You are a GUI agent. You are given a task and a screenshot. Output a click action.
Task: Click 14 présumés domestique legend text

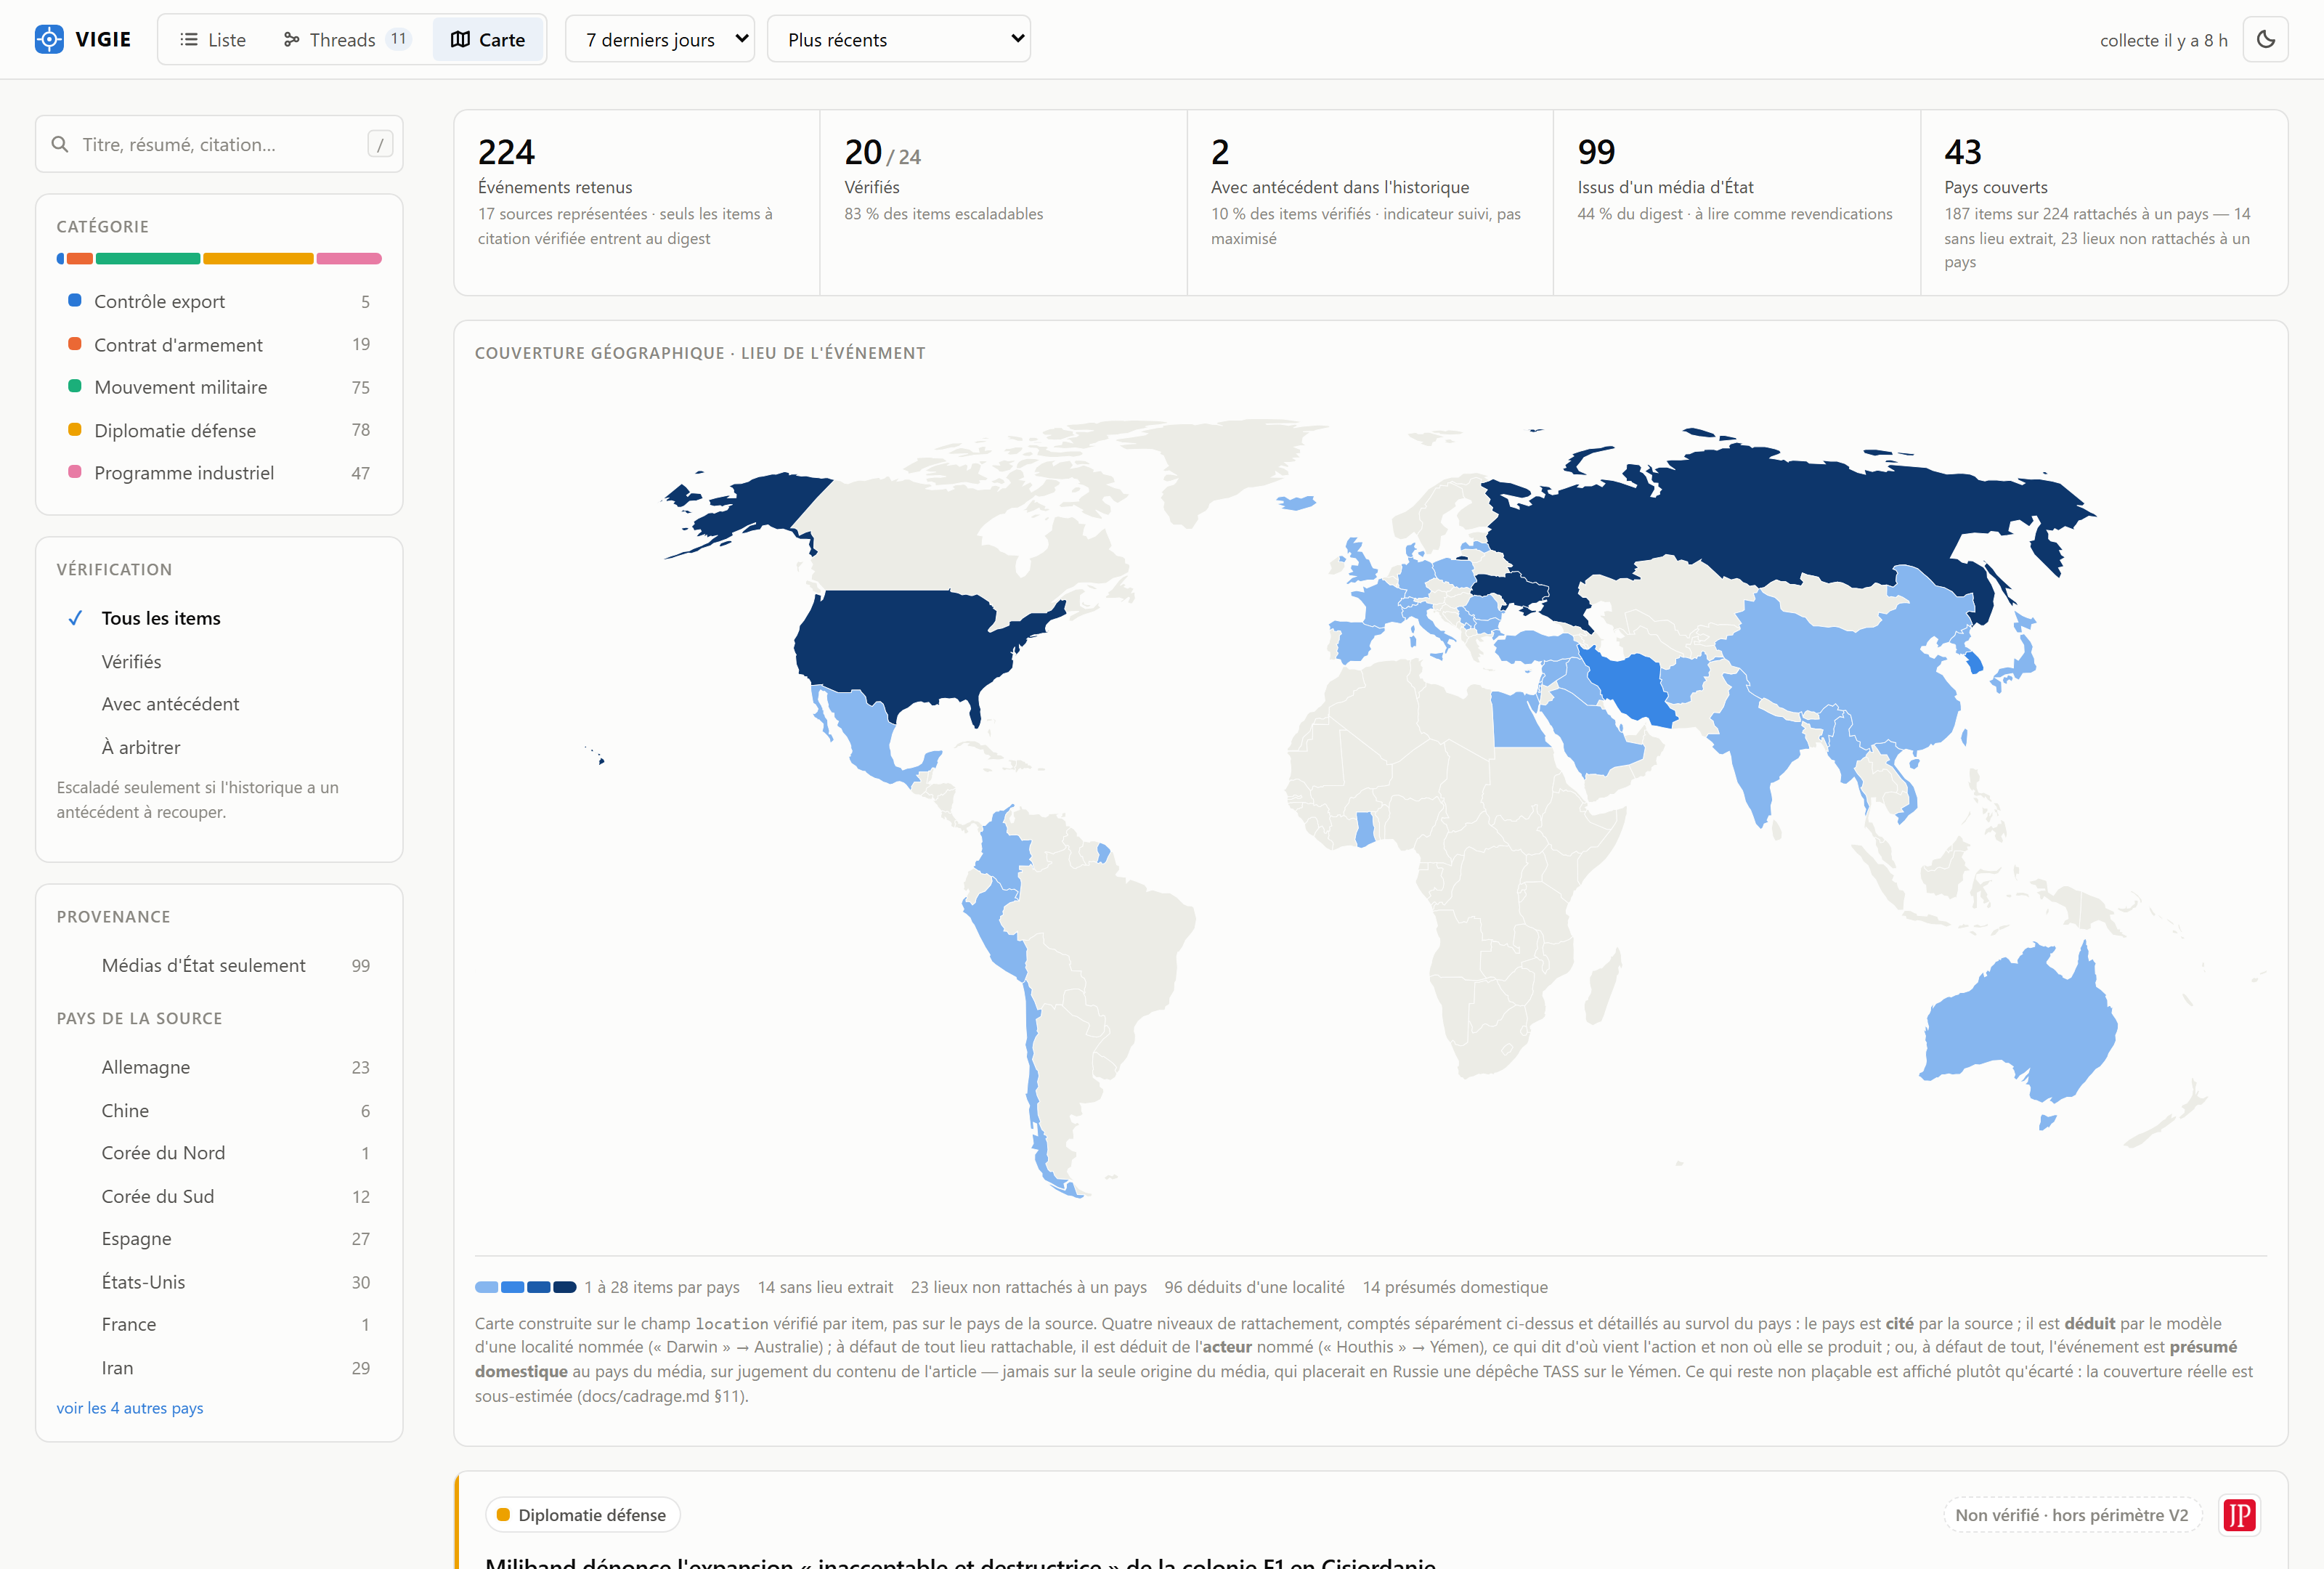point(1455,1287)
